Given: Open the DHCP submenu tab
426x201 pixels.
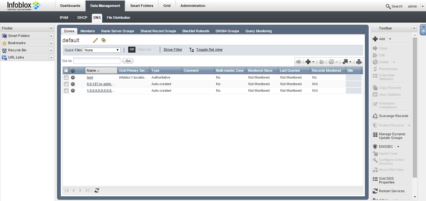Looking at the screenshot, I should (x=82, y=18).
